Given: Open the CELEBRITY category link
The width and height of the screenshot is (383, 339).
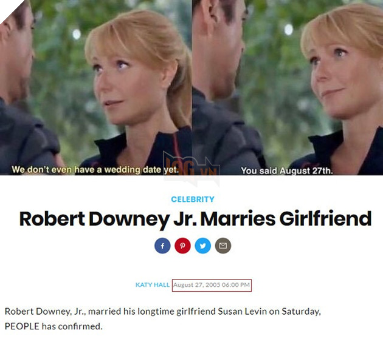Looking at the screenshot, I should point(193,200).
